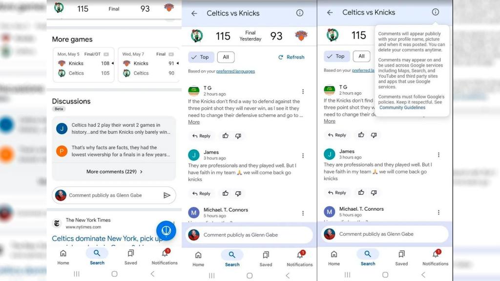Switch to the Home tab on the leftmost screen
This screenshot has height=281, width=500.
click(x=63, y=257)
